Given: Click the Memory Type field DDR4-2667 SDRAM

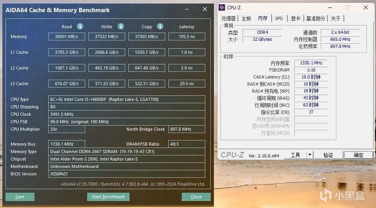Looking at the screenshot, I should coord(127,151).
